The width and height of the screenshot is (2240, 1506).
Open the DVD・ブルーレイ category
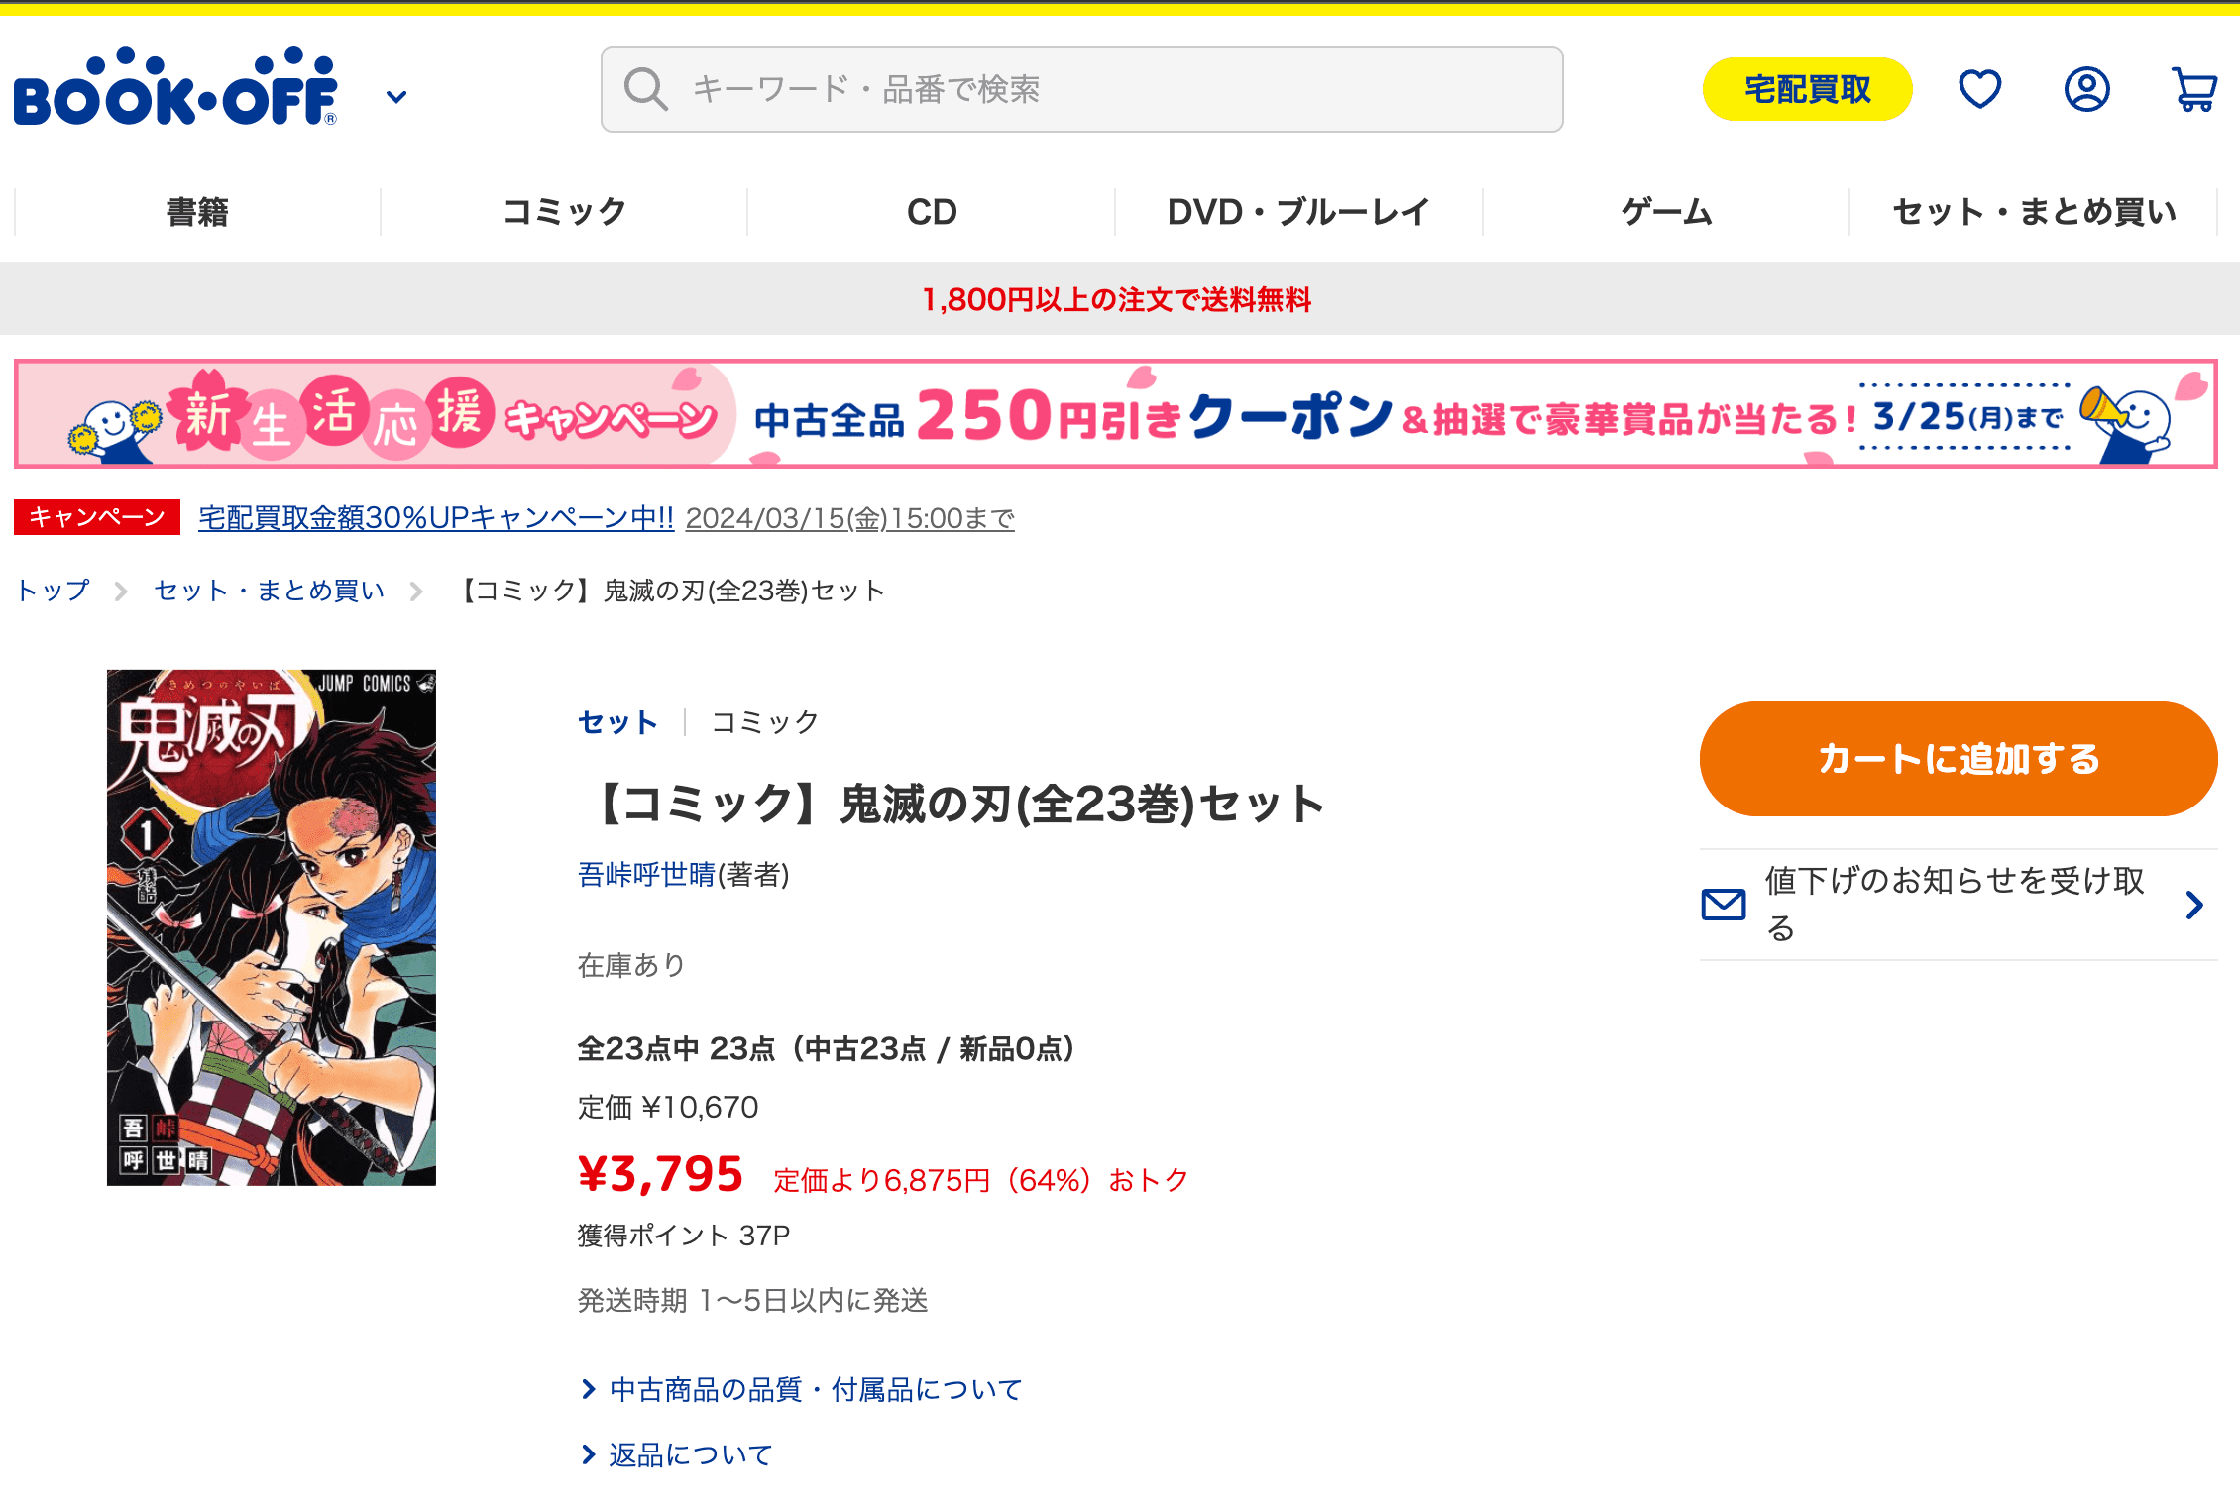point(1297,212)
